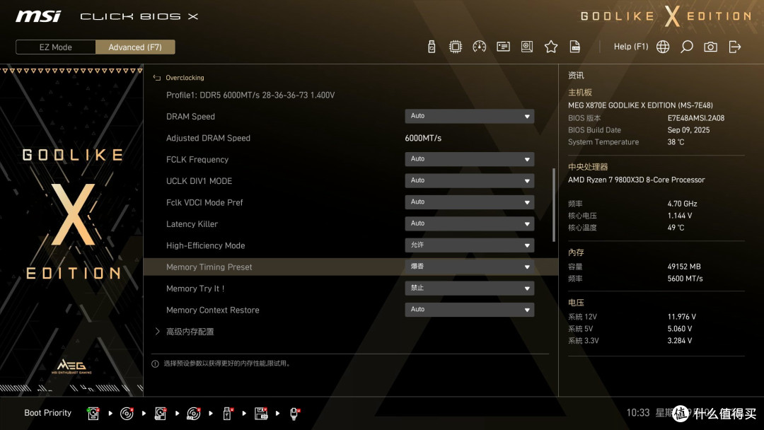Click the Profile1 DDR5 6000MT/s text
The height and width of the screenshot is (430, 764).
250,95
